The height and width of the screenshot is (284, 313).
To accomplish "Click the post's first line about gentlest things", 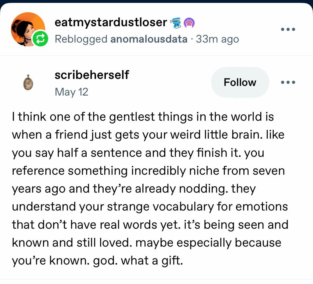I will [x=143, y=117].
